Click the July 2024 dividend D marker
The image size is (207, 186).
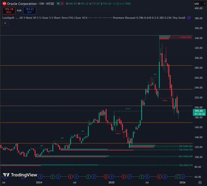pyautogui.click(x=76, y=176)
